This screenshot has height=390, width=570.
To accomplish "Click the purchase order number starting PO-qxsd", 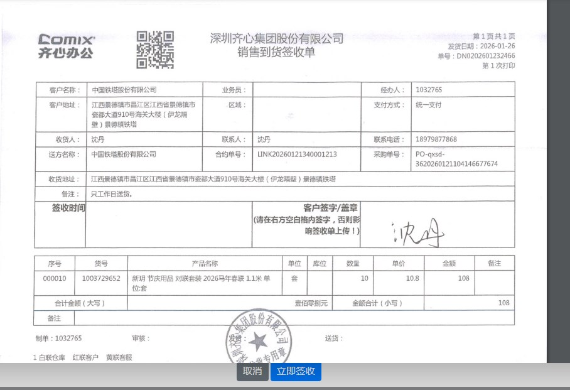I will pyautogui.click(x=456, y=159).
